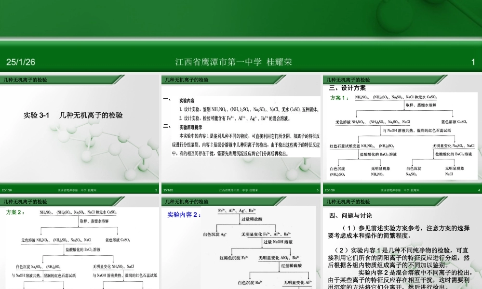482x289 pixels.
Task: Click the footer text 江西省鹰潭市第一中学 桂耀荣 in the top slide
Action: click(x=233, y=62)
